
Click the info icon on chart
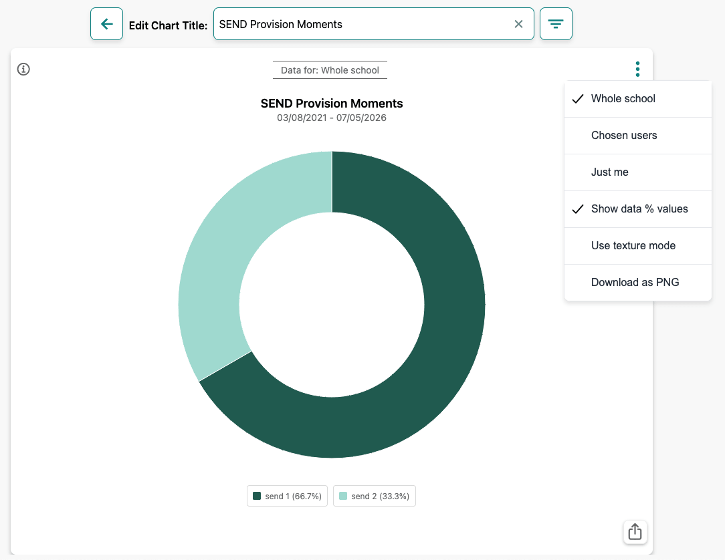coord(23,69)
